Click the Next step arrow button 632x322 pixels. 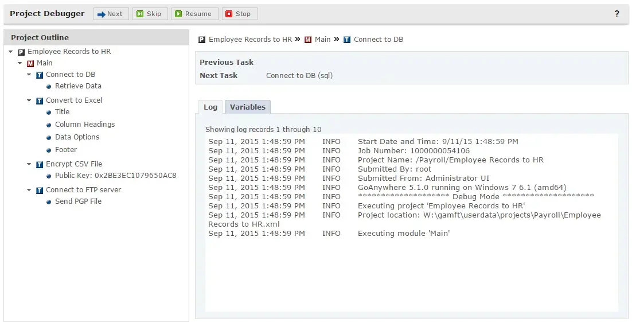(110, 14)
